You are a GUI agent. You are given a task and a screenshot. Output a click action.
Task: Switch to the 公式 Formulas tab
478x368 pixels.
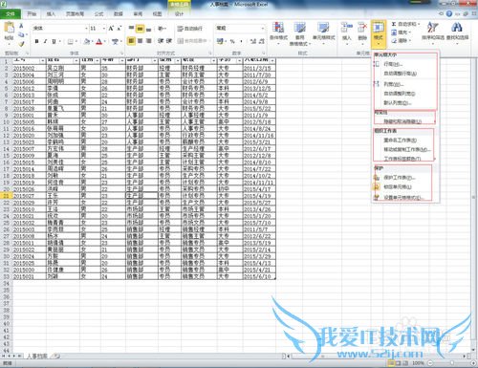click(x=98, y=14)
